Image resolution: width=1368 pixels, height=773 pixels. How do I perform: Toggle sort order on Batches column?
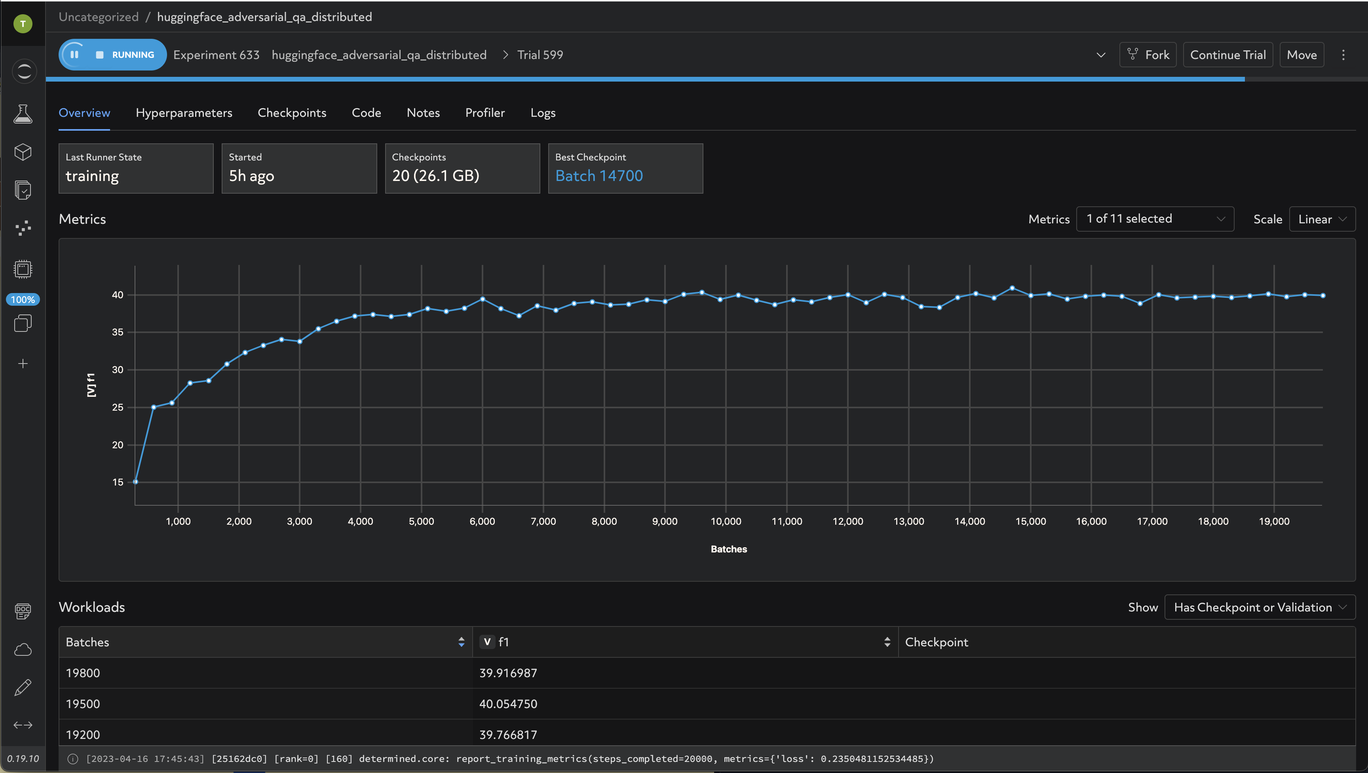point(461,642)
